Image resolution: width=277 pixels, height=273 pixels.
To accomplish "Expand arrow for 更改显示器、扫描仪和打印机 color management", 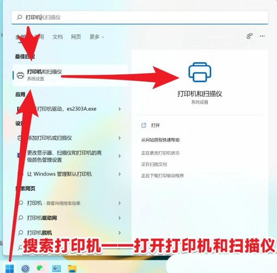I will coord(120,156).
